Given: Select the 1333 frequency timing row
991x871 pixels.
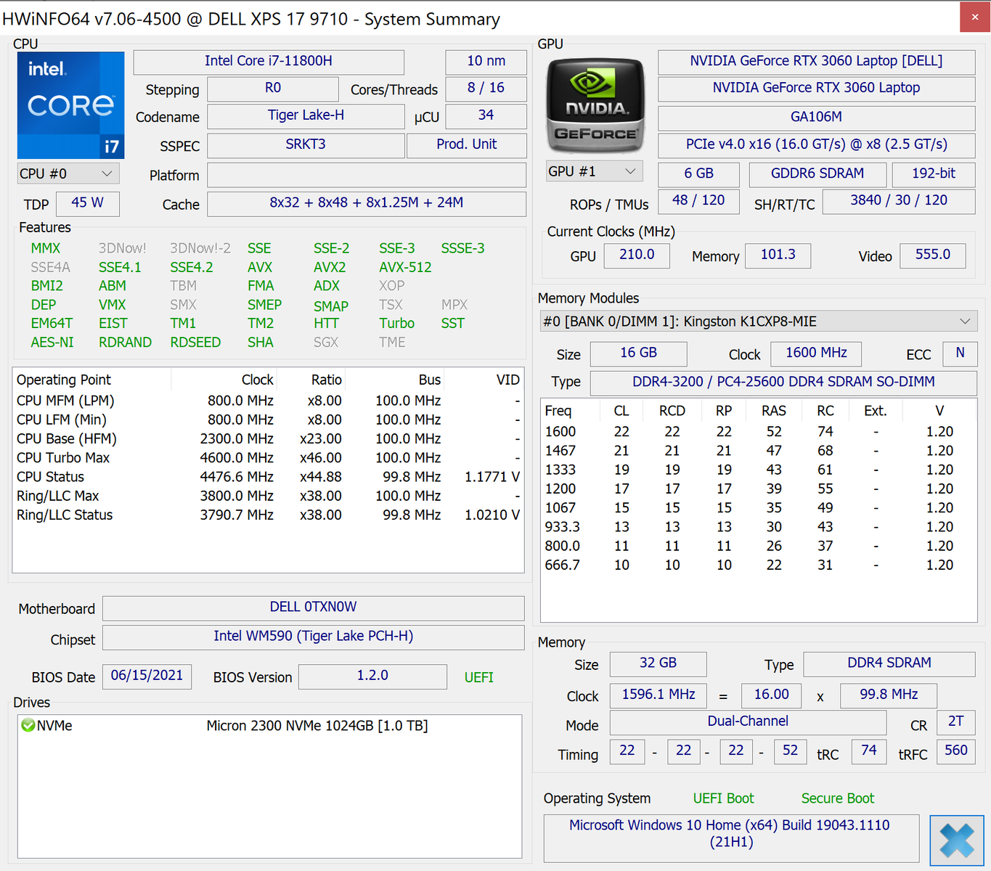Looking at the screenshot, I should (759, 470).
